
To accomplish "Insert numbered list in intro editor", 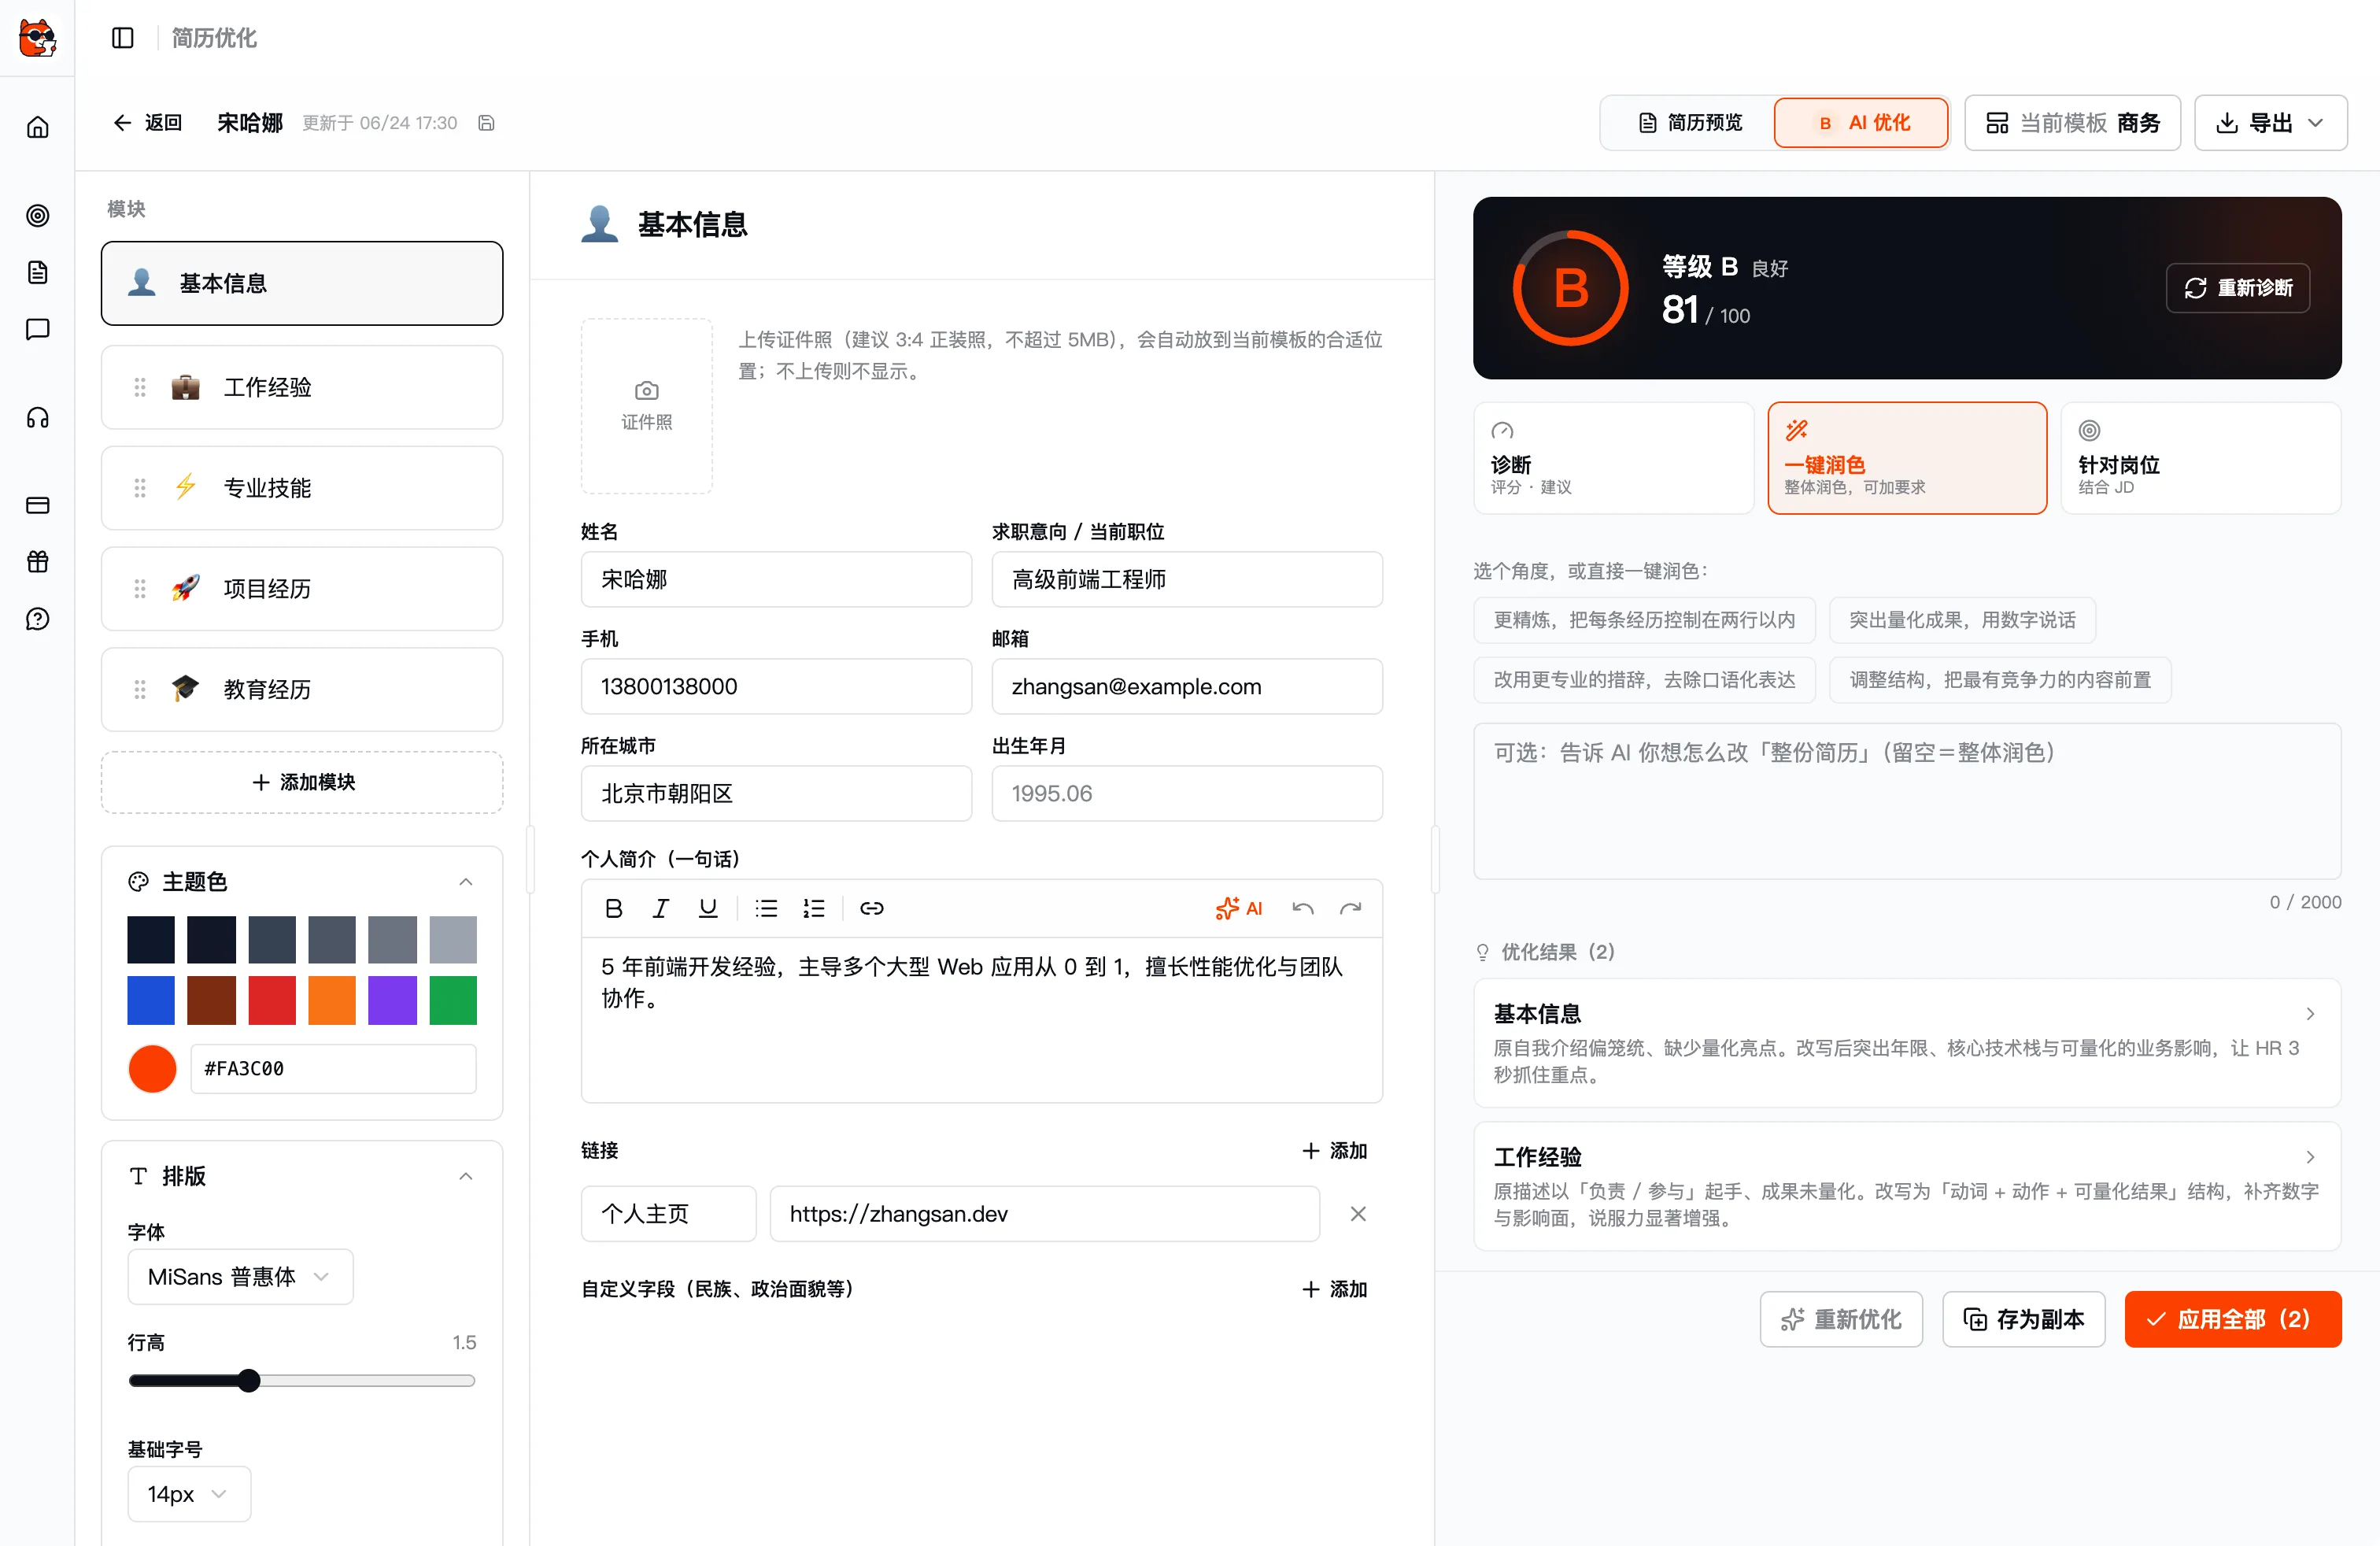I will click(814, 908).
